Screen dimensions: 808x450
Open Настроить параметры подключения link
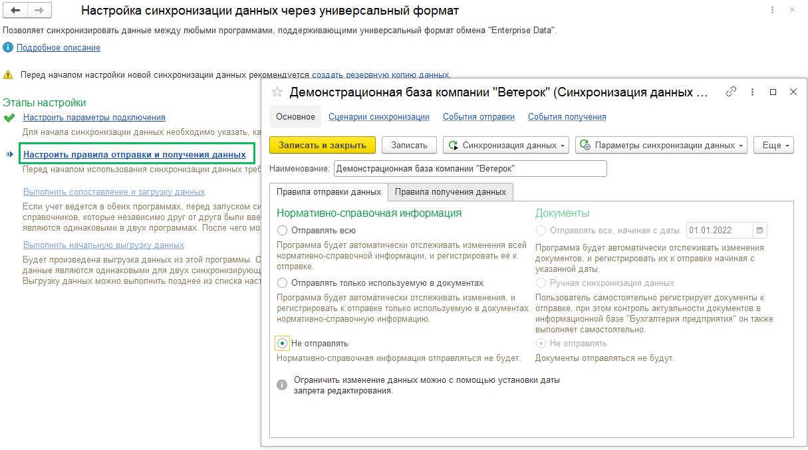click(94, 117)
